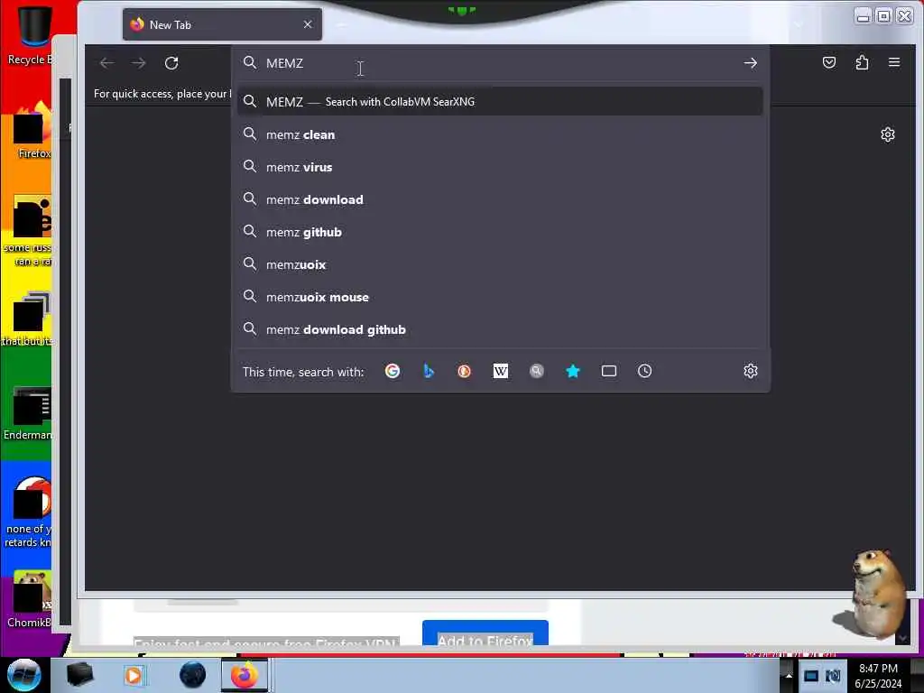Search this time with Bing
Image resolution: width=924 pixels, height=693 pixels.
(429, 371)
